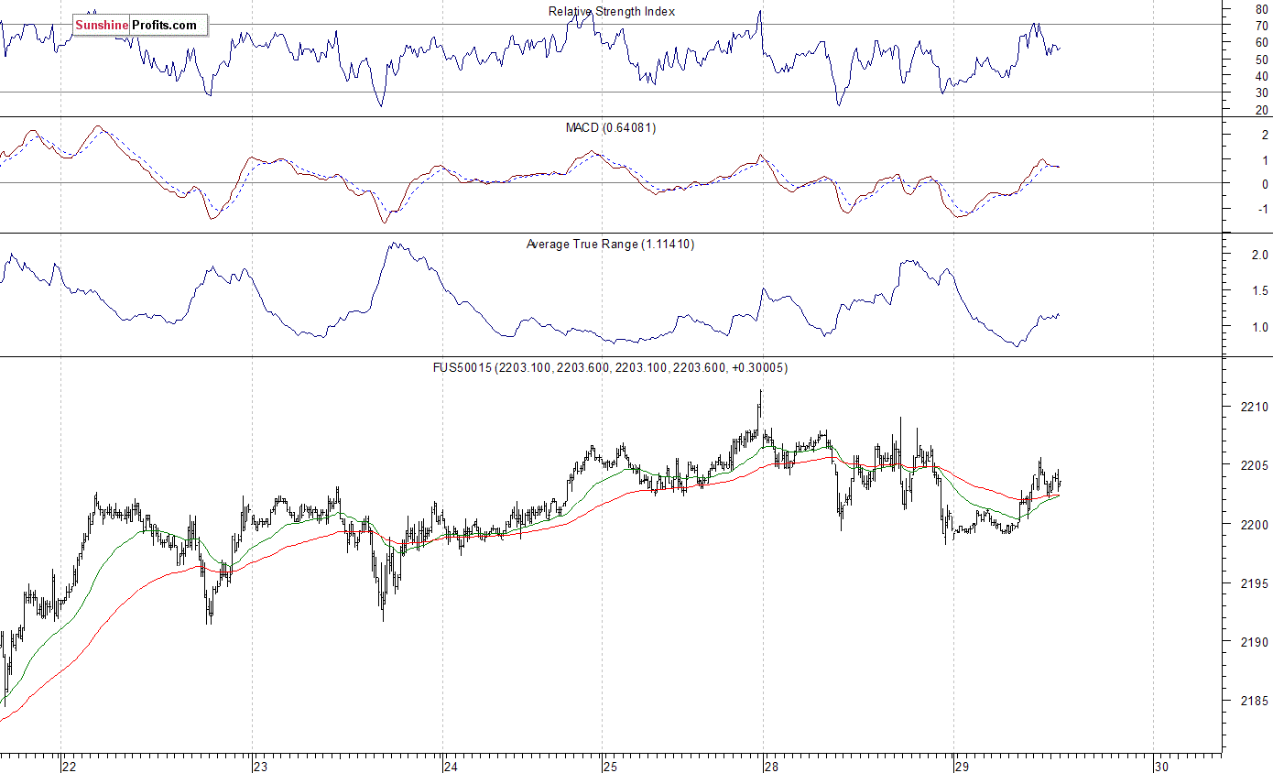The height and width of the screenshot is (773, 1273).
Task: Click date label 22 on time axis
Action: pos(70,766)
